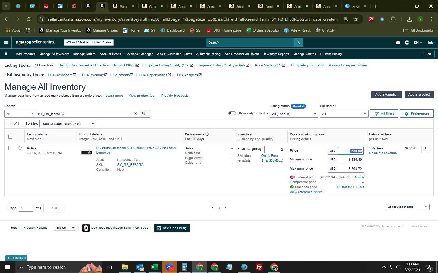Open FileZilla from the taskbar

[259, 267]
